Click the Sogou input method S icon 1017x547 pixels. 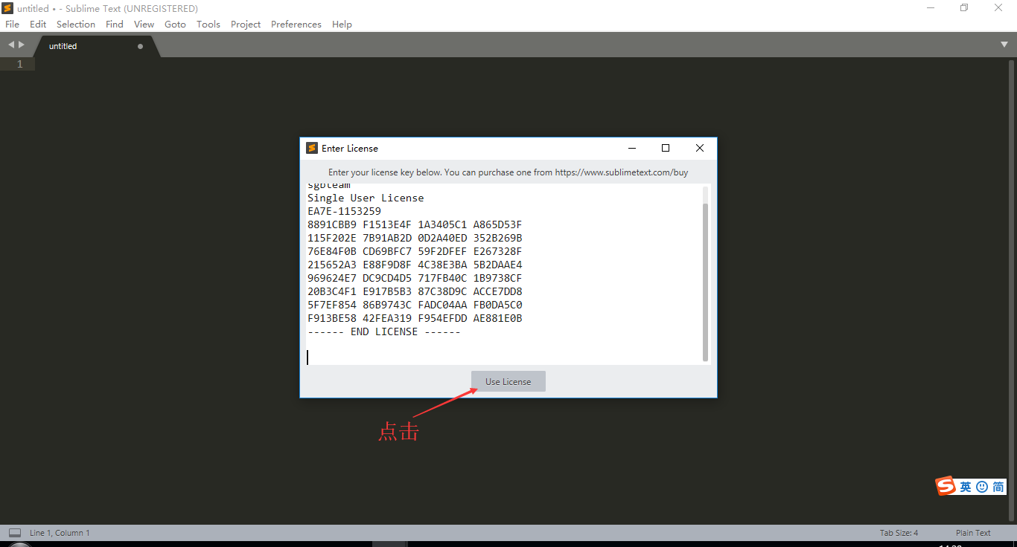click(946, 486)
